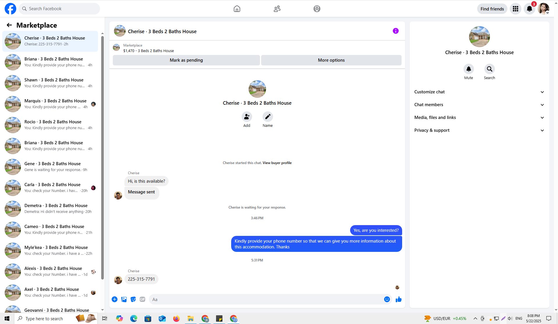The image size is (558, 324).
Task: Select the Cherise conversation in list
Action: pos(50,41)
